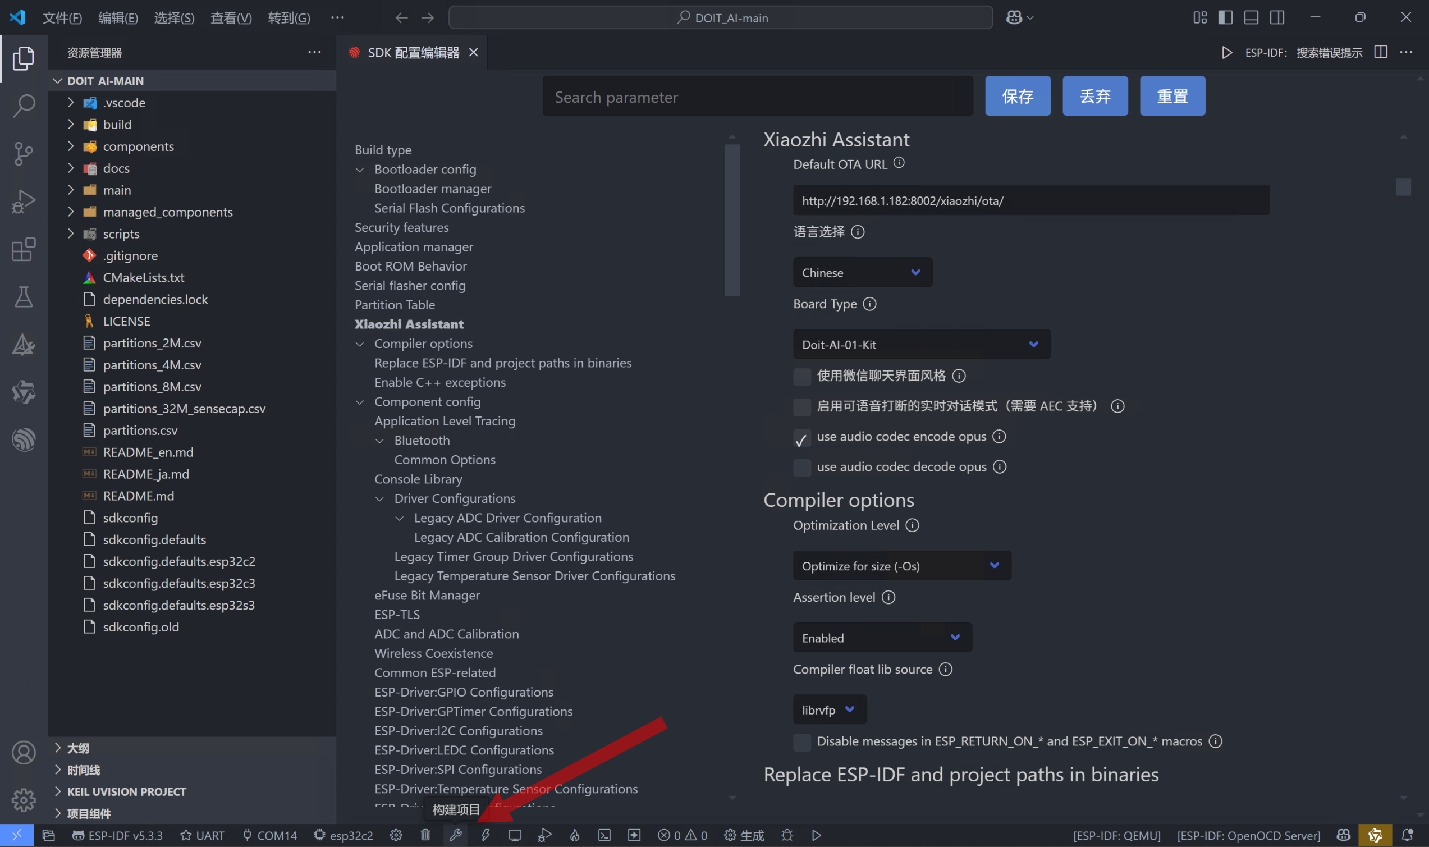The width and height of the screenshot is (1429, 847).
Task: Select the SDK 配置编辑器 tab
Action: tap(413, 53)
